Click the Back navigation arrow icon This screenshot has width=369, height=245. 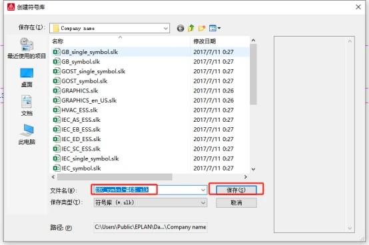[181, 29]
